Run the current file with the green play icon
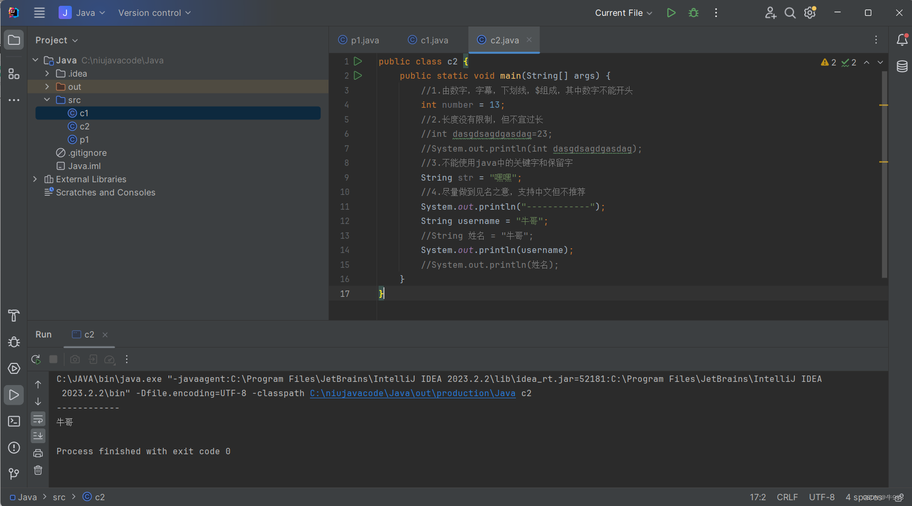This screenshot has width=912, height=506. (671, 13)
